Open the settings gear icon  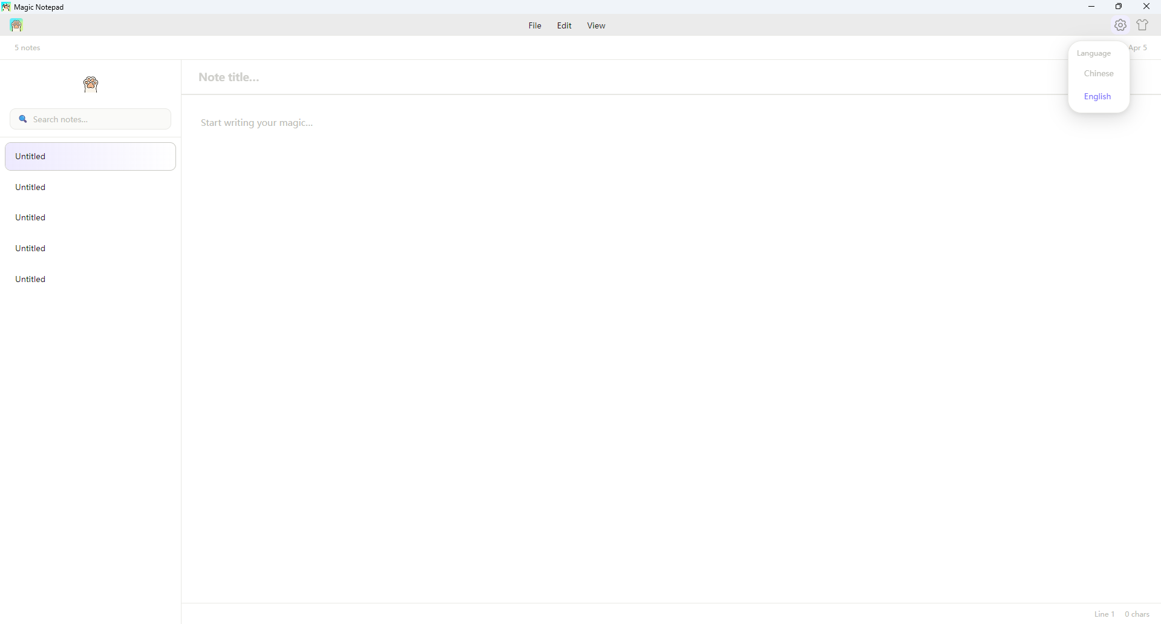[x=1120, y=25]
